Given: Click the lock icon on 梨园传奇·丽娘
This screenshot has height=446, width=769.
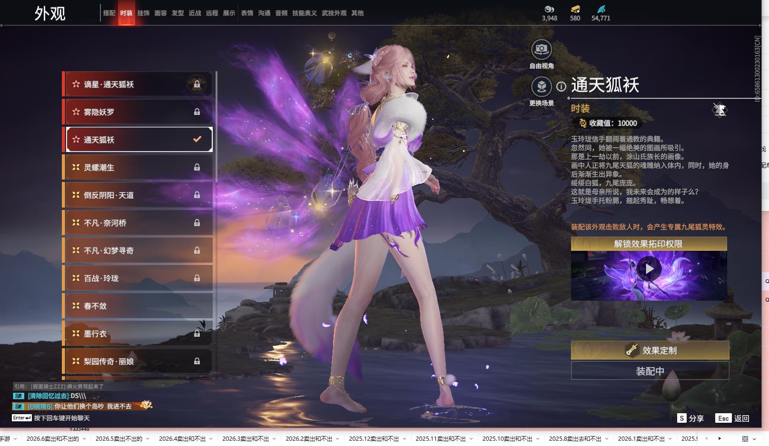Looking at the screenshot, I should [x=197, y=361].
